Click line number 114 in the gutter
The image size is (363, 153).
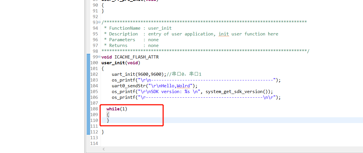[94, 143]
